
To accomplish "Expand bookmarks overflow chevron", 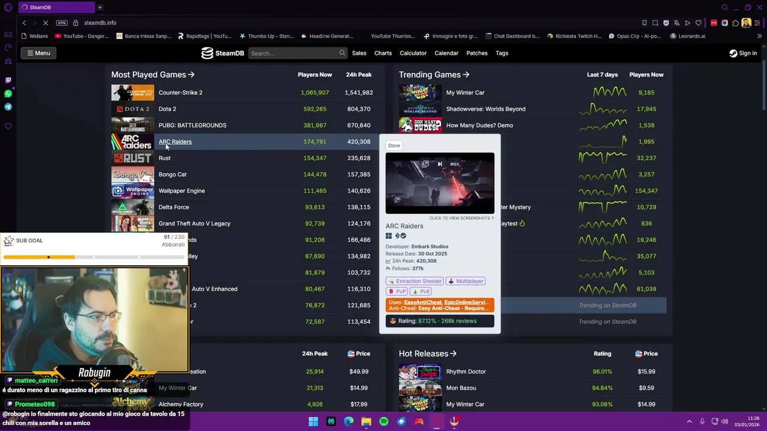I will point(759,36).
